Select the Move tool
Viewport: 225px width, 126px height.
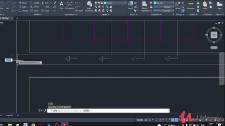pos(23,3)
